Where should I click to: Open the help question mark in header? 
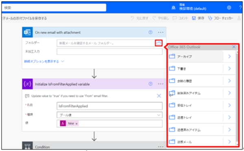pos(240,7)
